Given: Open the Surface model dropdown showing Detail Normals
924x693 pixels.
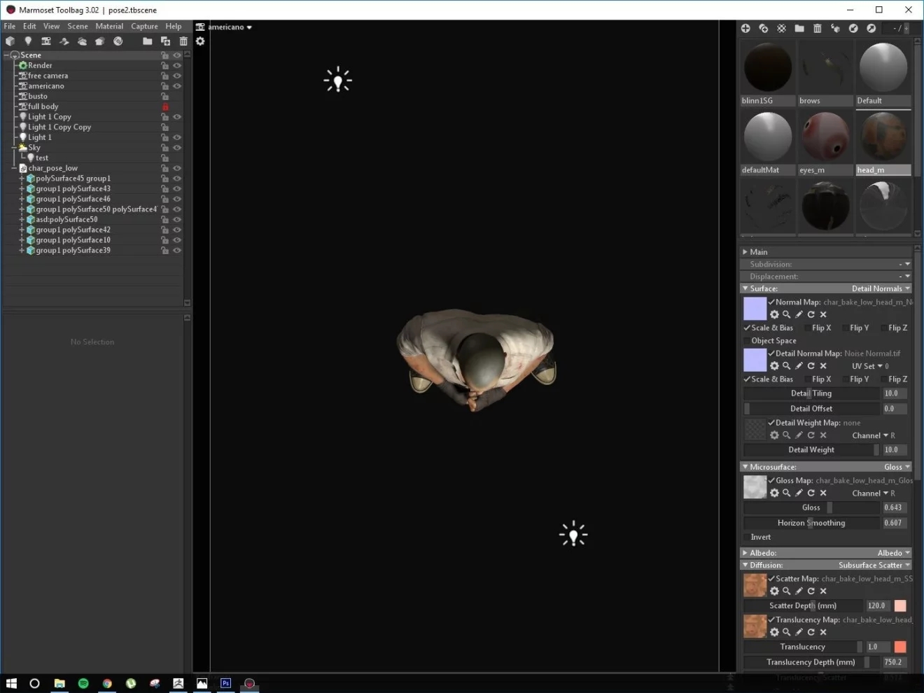Looking at the screenshot, I should point(881,289).
